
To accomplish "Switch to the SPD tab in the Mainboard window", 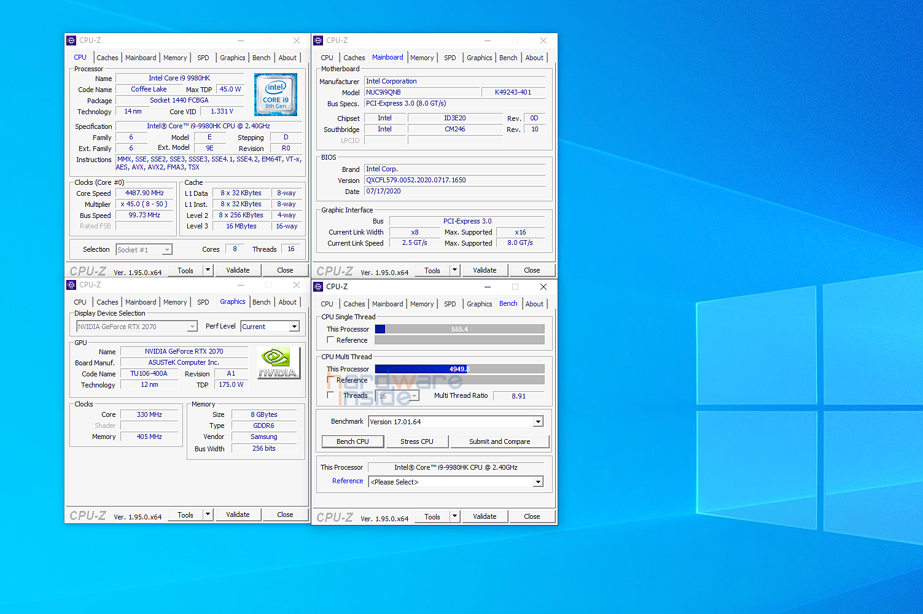I will pos(450,57).
